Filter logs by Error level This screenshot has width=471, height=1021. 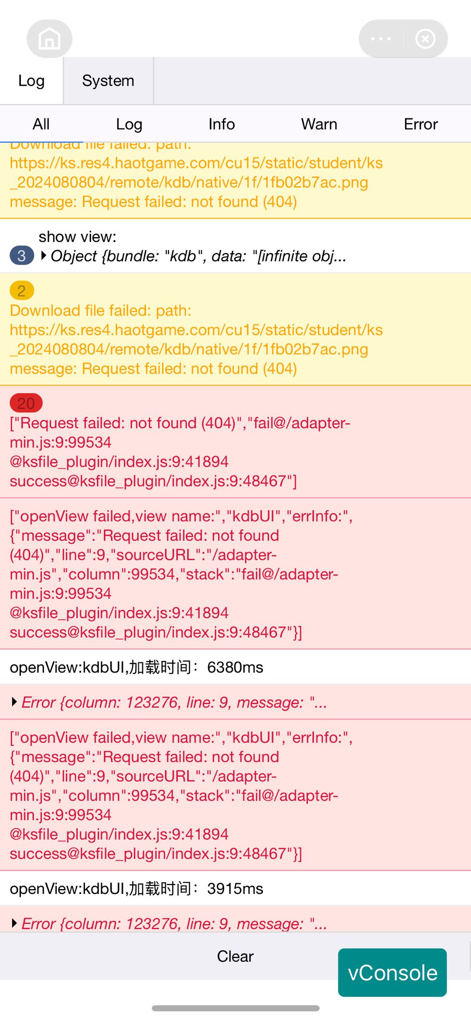pyautogui.click(x=420, y=124)
